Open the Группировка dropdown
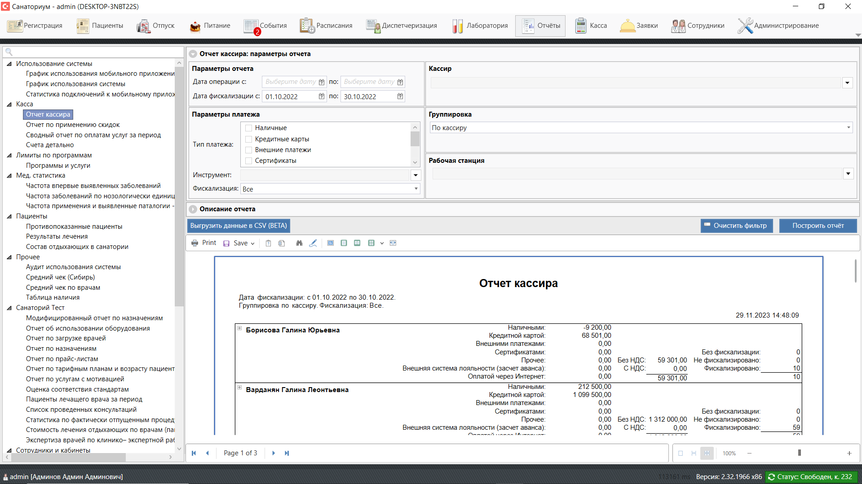The height and width of the screenshot is (484, 862). click(x=849, y=128)
